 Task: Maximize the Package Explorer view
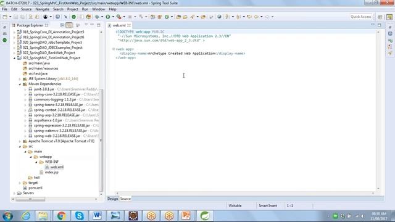click(99, 25)
